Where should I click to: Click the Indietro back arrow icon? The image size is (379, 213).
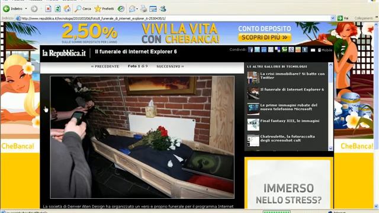(7, 9)
